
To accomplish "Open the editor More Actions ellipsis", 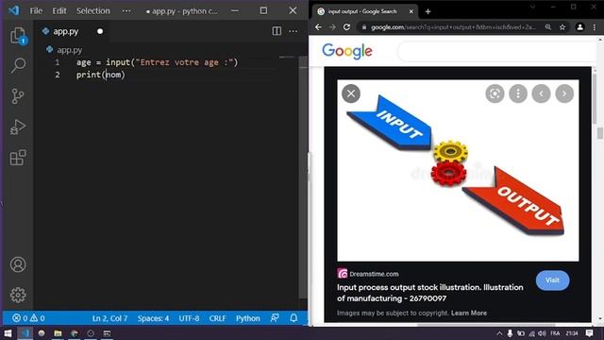I will (294, 31).
